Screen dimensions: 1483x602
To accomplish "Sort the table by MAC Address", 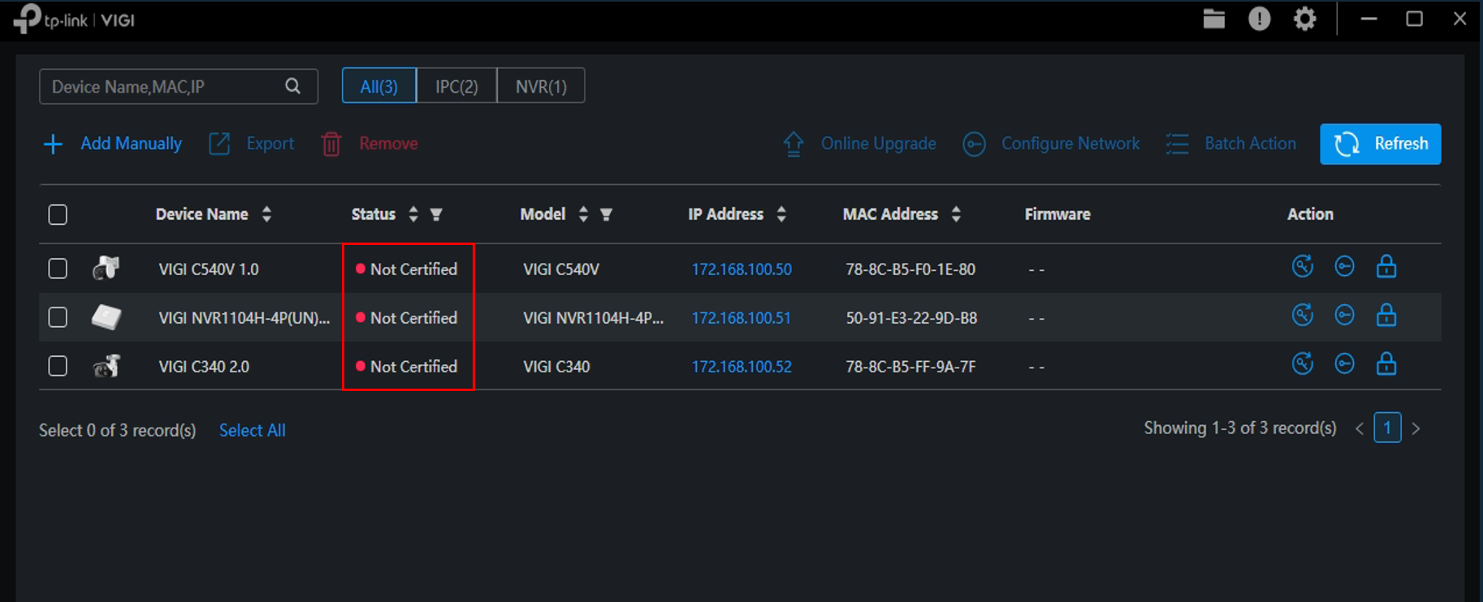I will pyautogui.click(x=956, y=214).
